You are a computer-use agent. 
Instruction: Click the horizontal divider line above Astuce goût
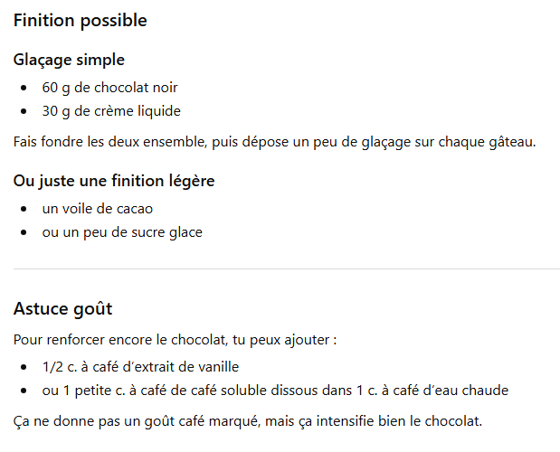(286, 269)
